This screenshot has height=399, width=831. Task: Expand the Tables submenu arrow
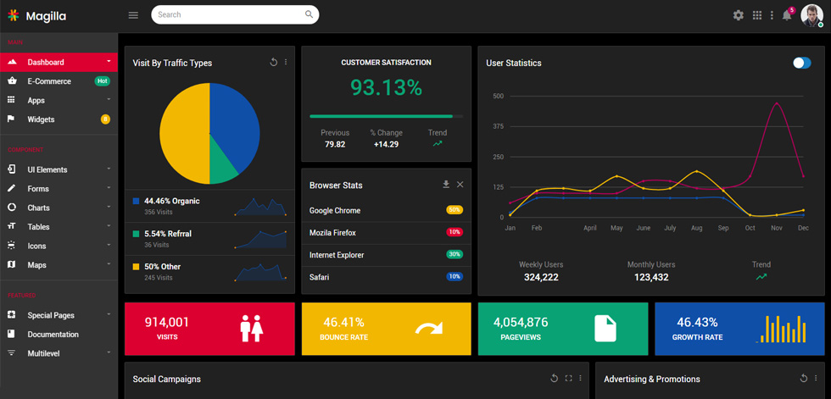[x=109, y=226]
